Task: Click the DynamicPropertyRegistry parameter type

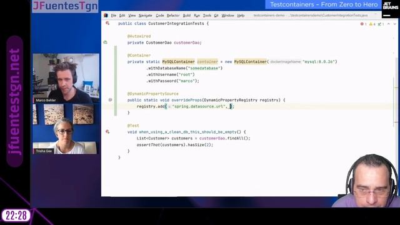Action: pyautogui.click(x=231, y=100)
